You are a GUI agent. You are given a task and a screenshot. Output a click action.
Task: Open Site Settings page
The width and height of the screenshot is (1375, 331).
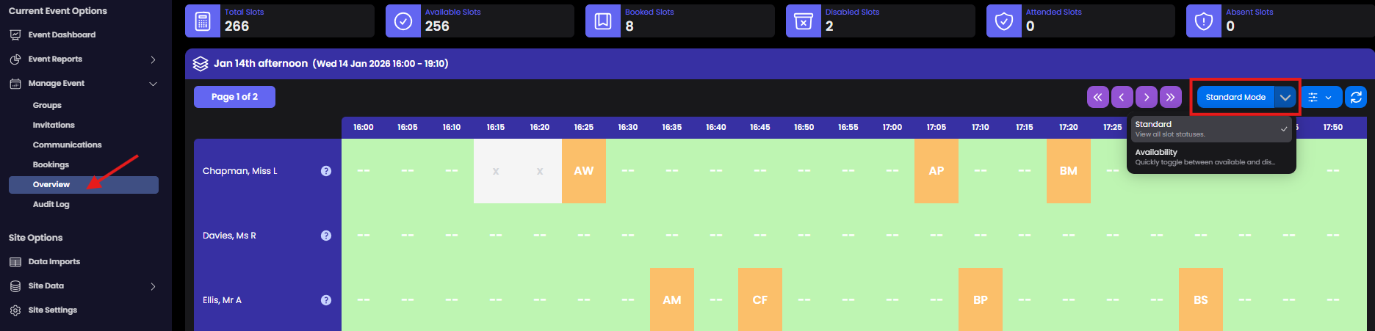pyautogui.click(x=53, y=310)
